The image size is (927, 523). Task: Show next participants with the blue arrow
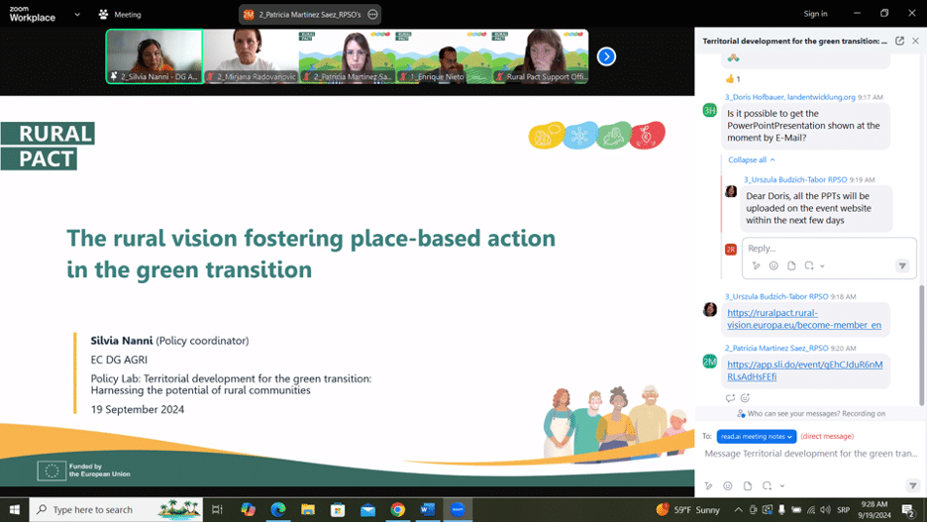tap(606, 56)
